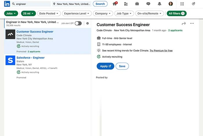
Task: Click Code Climate company logo
Action: pos(10,34)
